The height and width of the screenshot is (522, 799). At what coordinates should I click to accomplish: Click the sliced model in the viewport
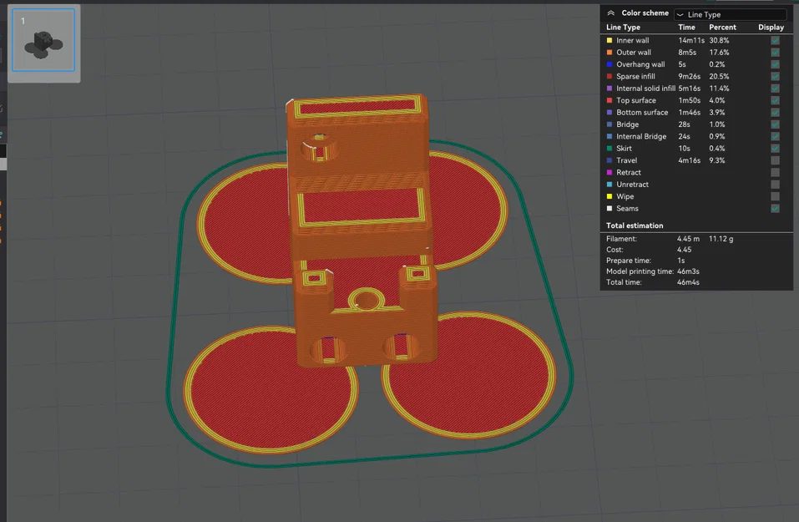(x=362, y=230)
